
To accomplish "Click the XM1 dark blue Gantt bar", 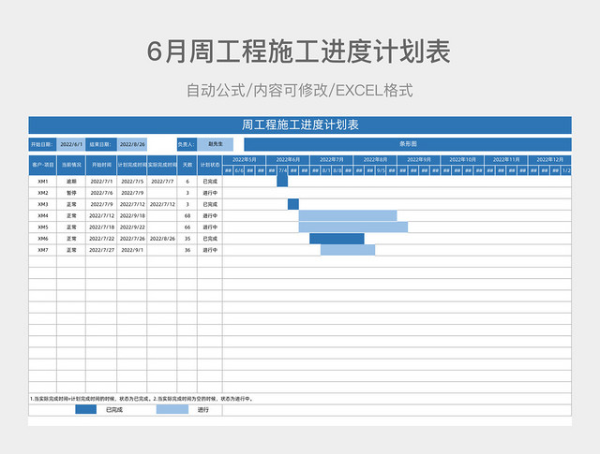I will (282, 182).
